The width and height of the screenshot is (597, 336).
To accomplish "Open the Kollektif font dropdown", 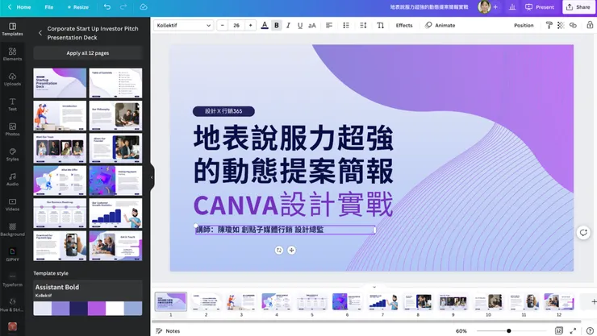I will (183, 26).
